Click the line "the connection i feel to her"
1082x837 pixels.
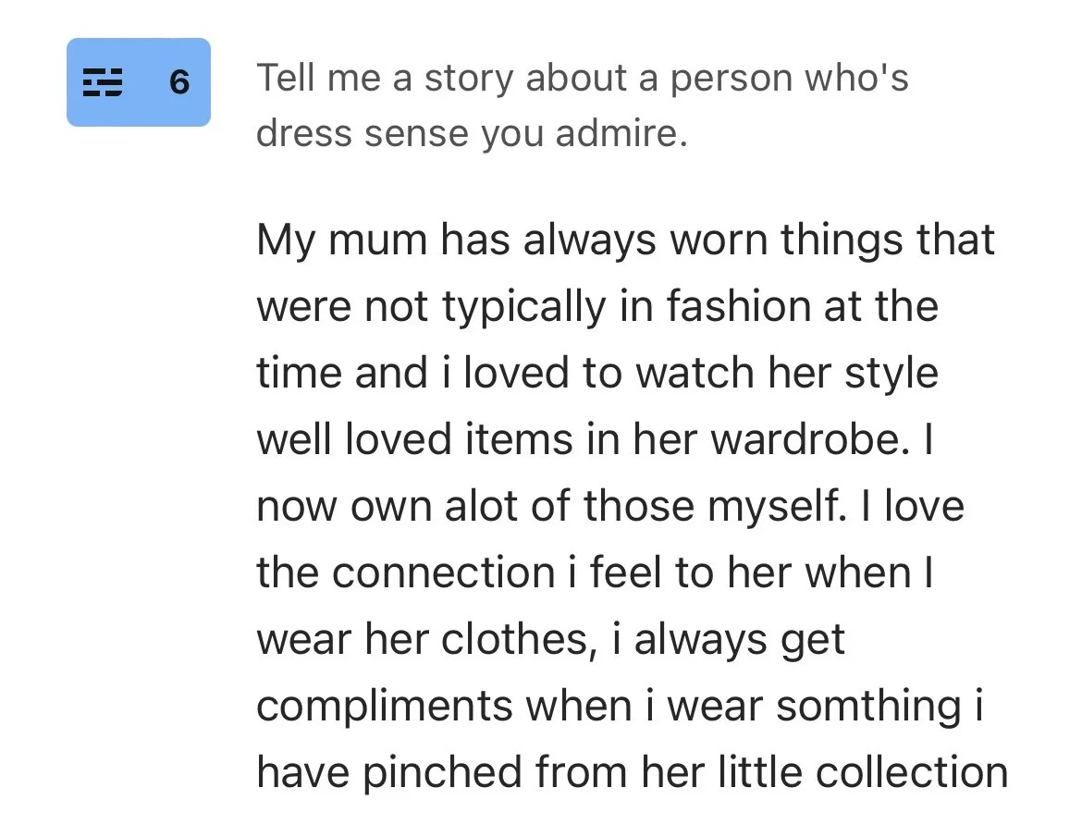pyautogui.click(x=595, y=572)
